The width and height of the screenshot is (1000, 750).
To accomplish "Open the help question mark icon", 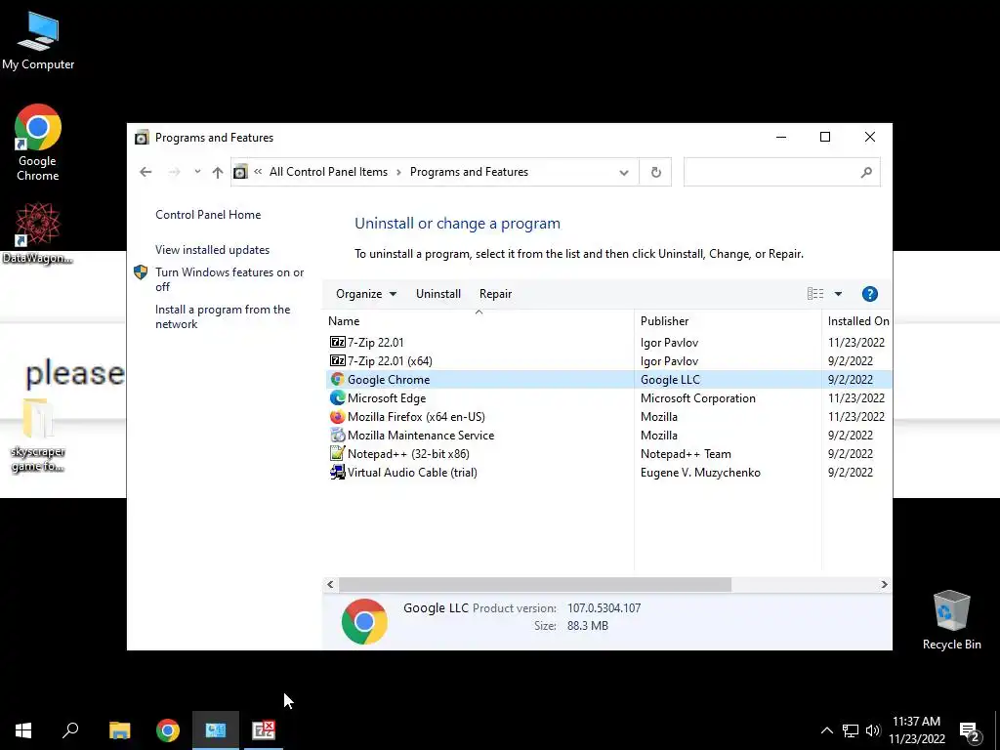I will (870, 294).
